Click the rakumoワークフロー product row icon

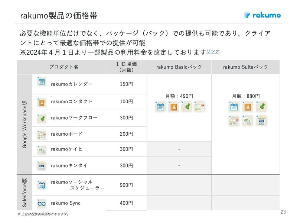point(42,119)
